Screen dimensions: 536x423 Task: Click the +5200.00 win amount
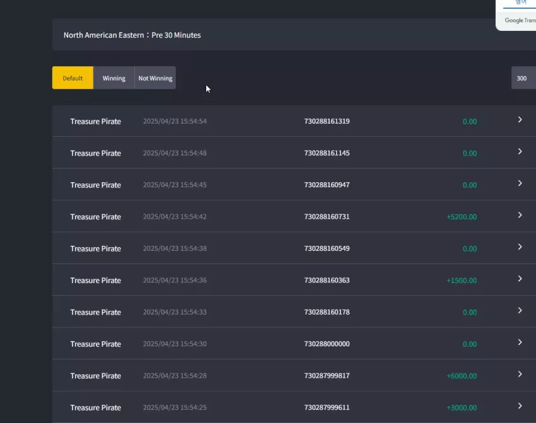coord(462,217)
